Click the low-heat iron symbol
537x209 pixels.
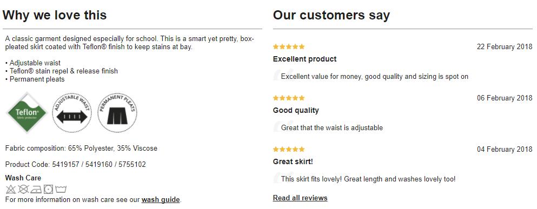pos(36,189)
